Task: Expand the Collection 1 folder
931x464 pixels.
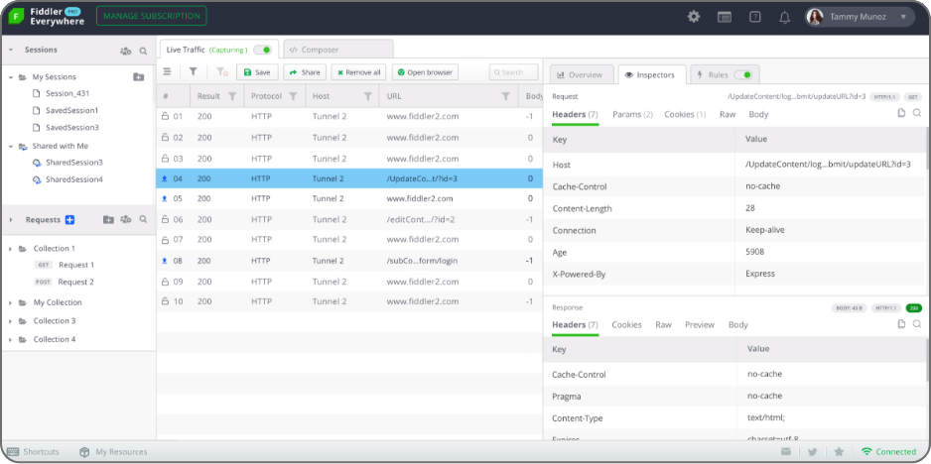Action: [x=11, y=249]
